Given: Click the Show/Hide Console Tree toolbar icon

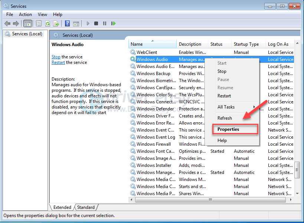Looking at the screenshot, I should click(x=27, y=23).
